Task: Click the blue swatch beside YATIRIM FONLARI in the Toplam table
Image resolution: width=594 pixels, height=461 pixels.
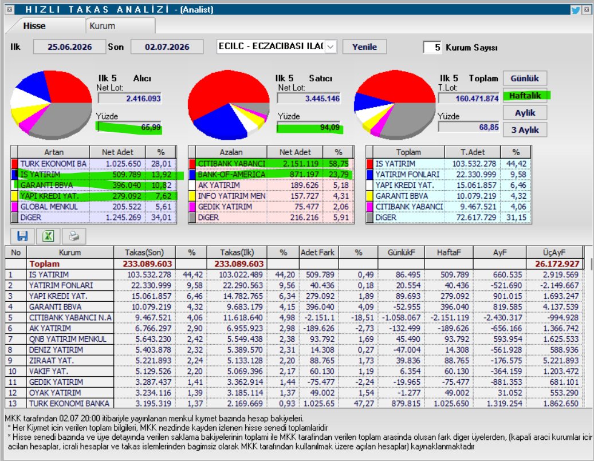Action: tap(369, 174)
